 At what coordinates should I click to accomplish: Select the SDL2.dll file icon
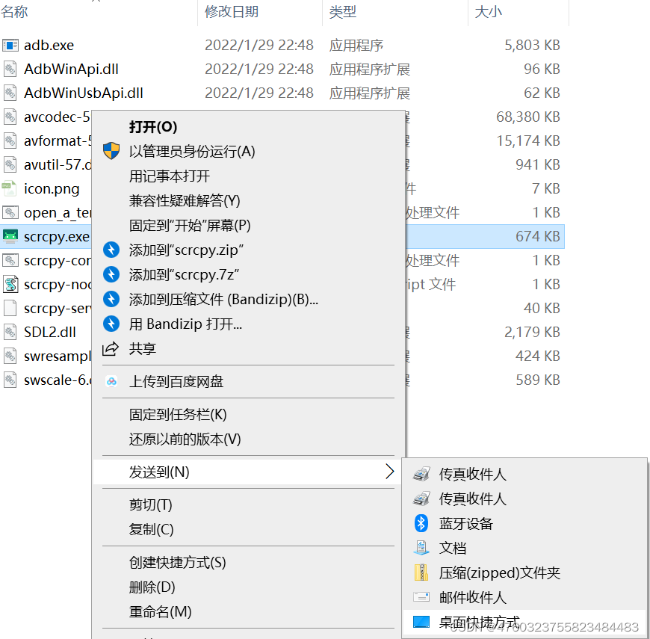pos(10,332)
